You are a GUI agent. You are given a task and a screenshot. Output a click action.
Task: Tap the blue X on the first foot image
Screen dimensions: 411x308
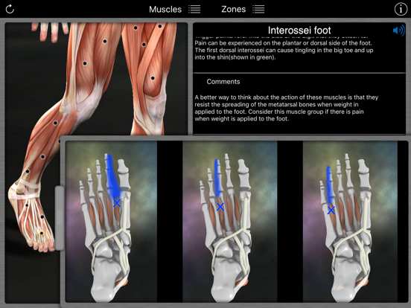tap(117, 203)
